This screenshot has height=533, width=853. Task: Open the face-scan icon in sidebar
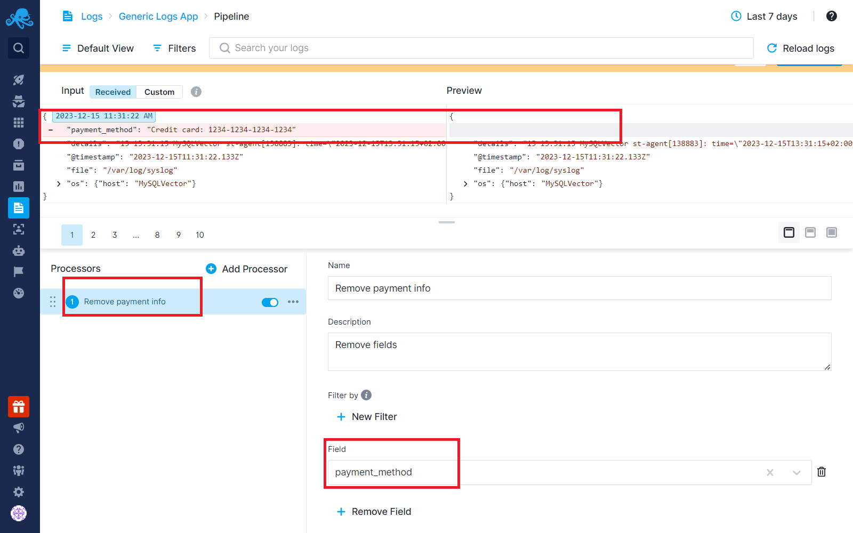click(x=19, y=229)
